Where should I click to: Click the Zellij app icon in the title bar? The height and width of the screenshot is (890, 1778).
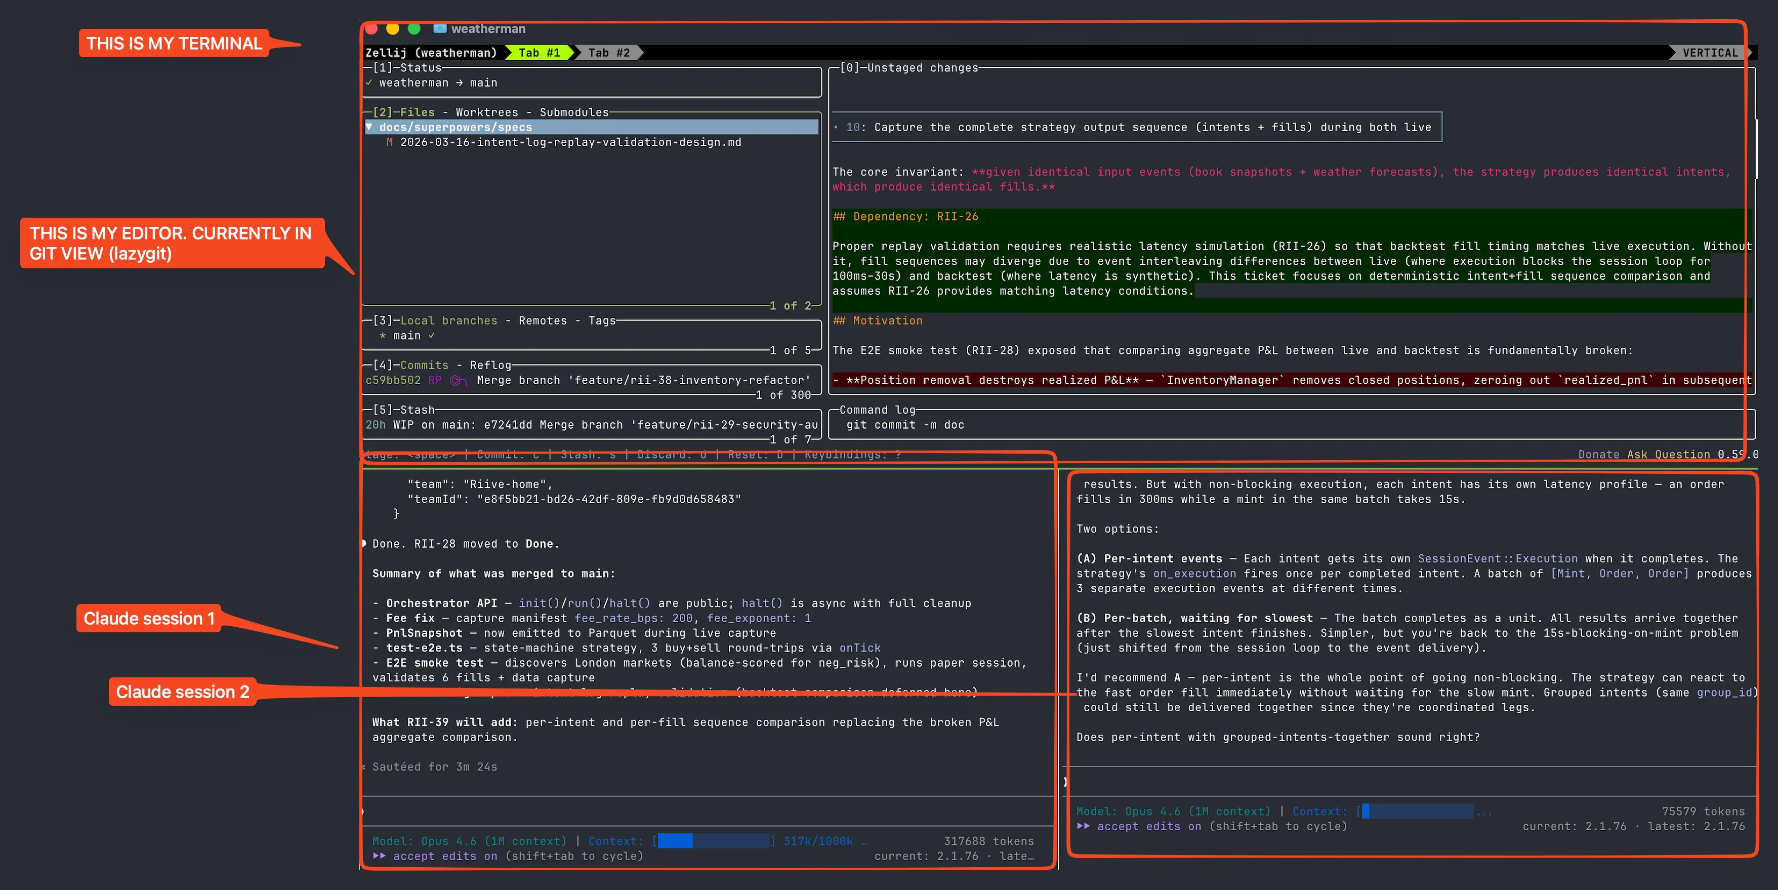pyautogui.click(x=440, y=29)
